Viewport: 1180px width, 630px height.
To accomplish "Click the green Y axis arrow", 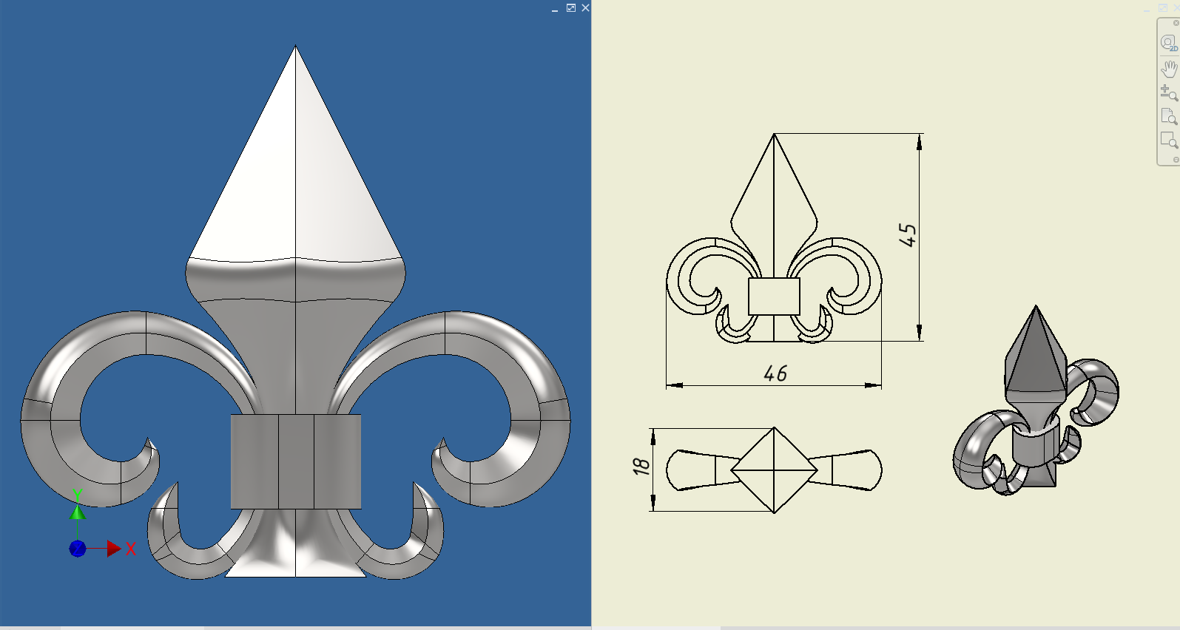I will point(78,511).
